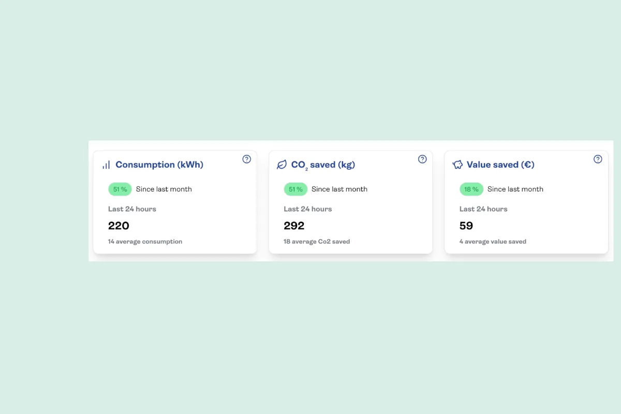Click "Since last month" in Consumption card

164,189
